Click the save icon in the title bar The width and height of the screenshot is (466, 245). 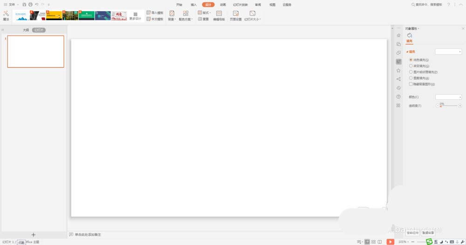[x=25, y=4]
